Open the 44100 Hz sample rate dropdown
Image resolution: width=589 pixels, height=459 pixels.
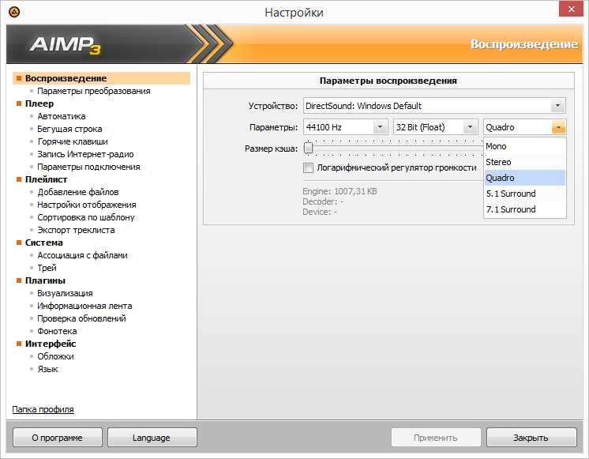coord(381,127)
